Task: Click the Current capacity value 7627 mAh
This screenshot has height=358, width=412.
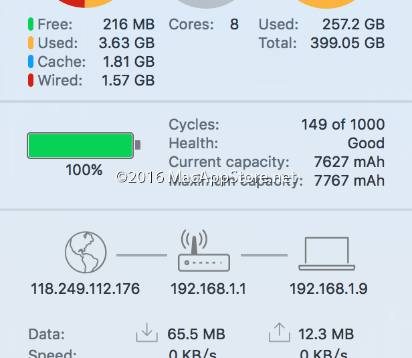Action: coord(349,162)
